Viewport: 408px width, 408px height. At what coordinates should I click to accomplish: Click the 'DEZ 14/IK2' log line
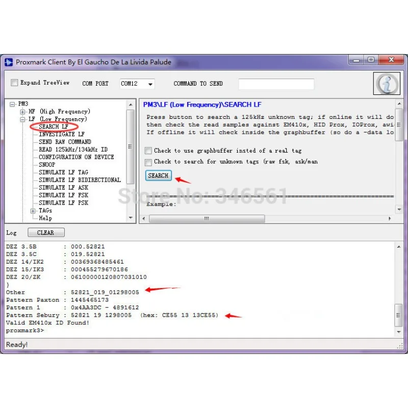tap(65, 262)
